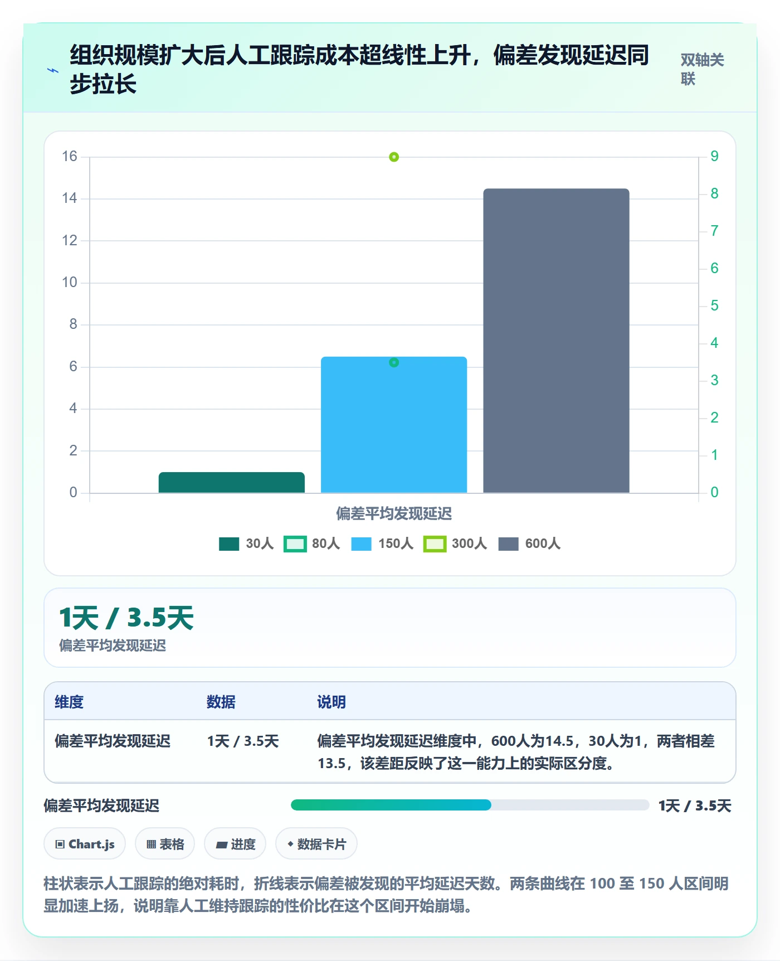Select the Chart.js chip
Viewport: 780px width, 961px height.
(85, 844)
